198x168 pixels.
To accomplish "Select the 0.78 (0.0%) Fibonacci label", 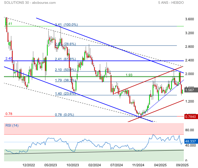I will 64,115.
